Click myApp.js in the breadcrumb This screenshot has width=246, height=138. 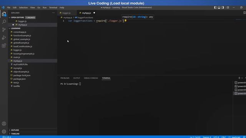tap(68, 18)
